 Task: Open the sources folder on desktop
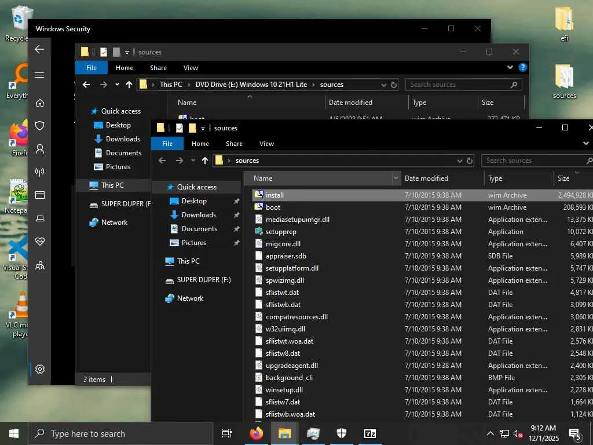coord(564,81)
